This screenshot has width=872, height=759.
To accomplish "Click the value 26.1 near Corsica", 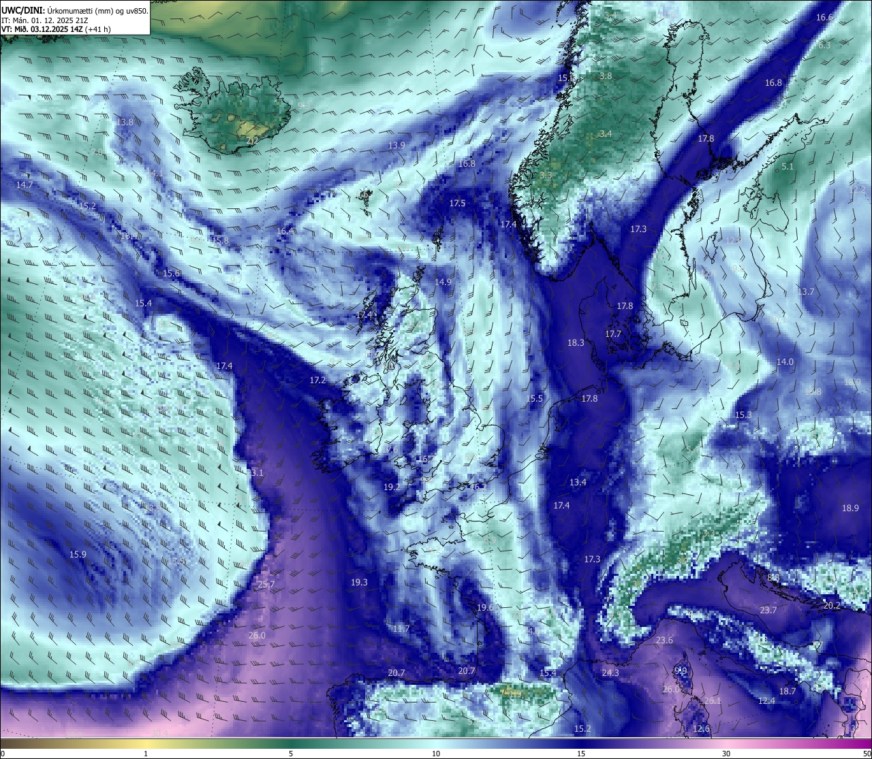I will click(713, 700).
